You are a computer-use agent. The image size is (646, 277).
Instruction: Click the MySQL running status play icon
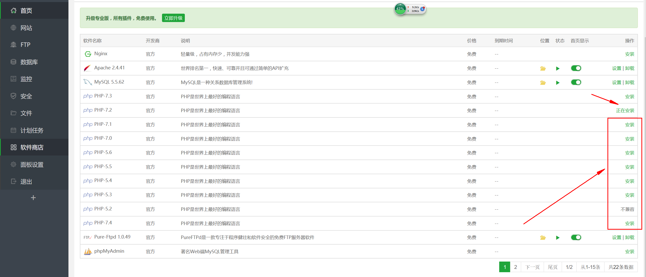coord(558,83)
